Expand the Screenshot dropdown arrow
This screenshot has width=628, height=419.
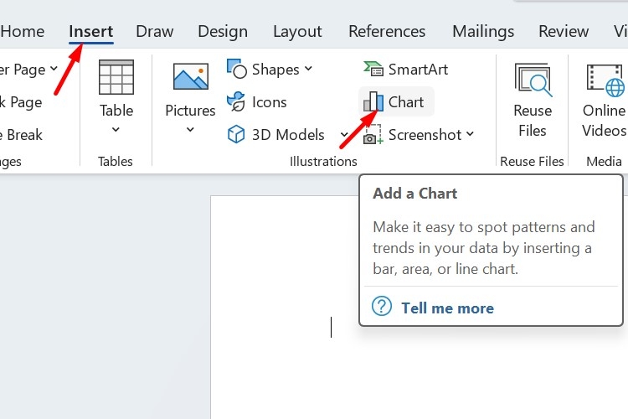click(x=471, y=134)
